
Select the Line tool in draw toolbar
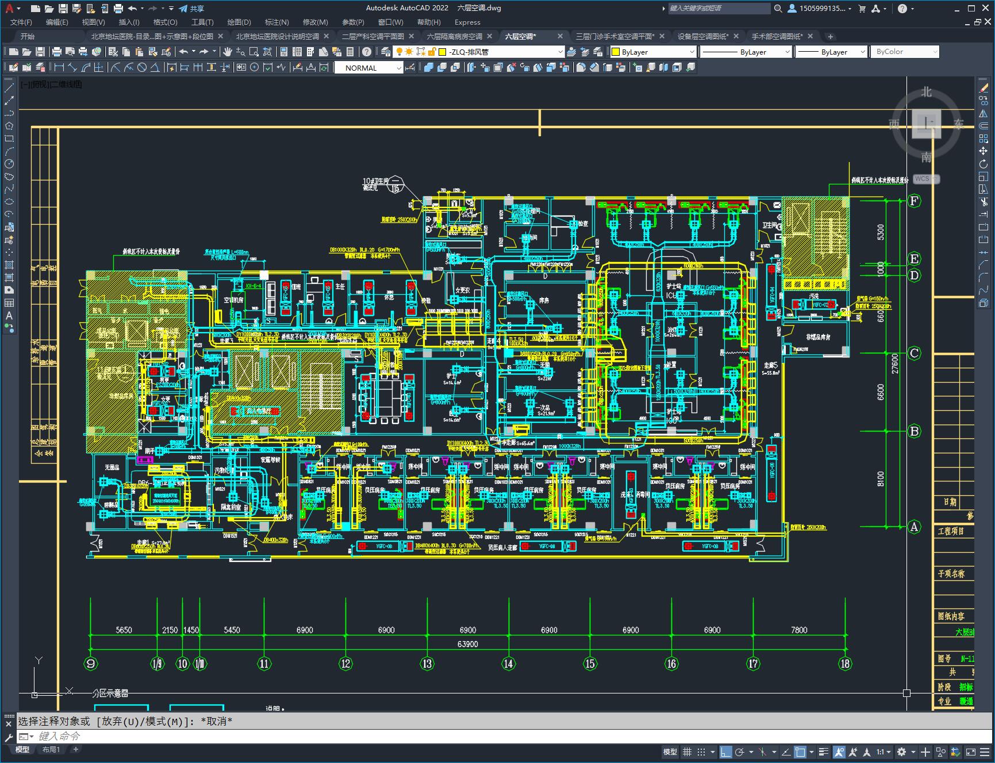[x=9, y=88]
